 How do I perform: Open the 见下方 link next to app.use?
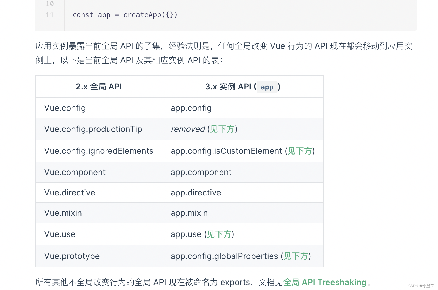pos(219,234)
